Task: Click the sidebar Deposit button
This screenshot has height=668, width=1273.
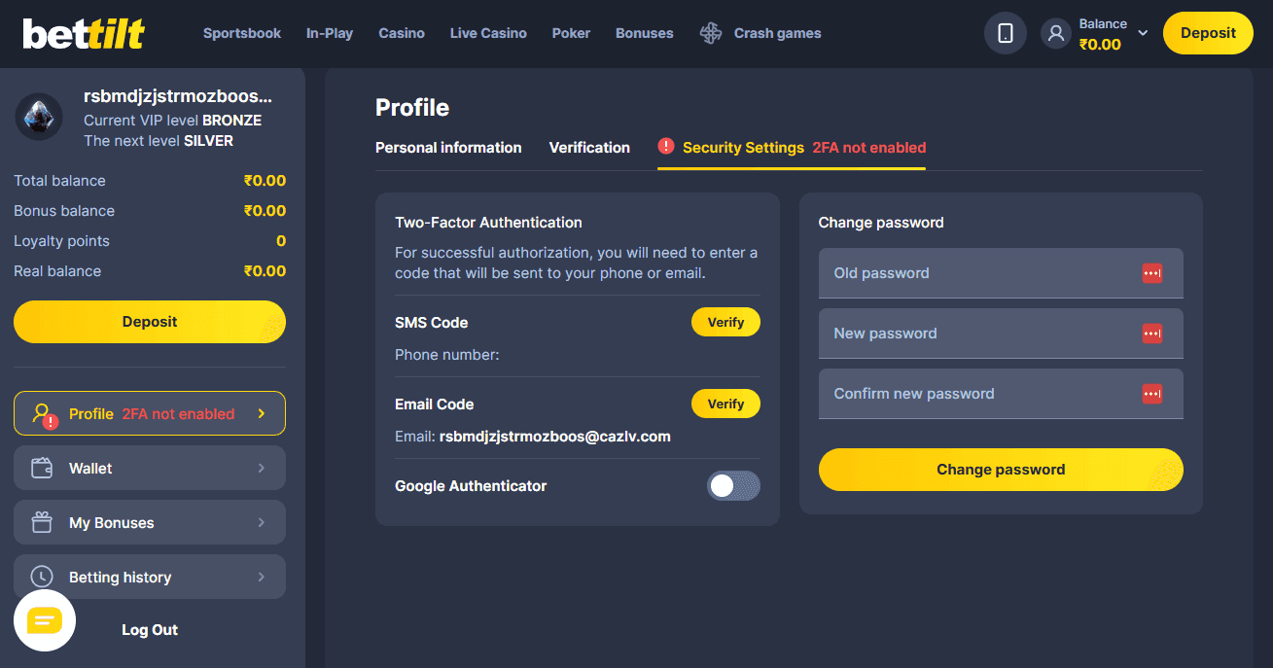Action: click(x=150, y=322)
